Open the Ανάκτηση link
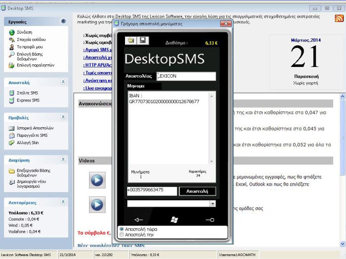This screenshot has height=259, width=346. point(98,81)
